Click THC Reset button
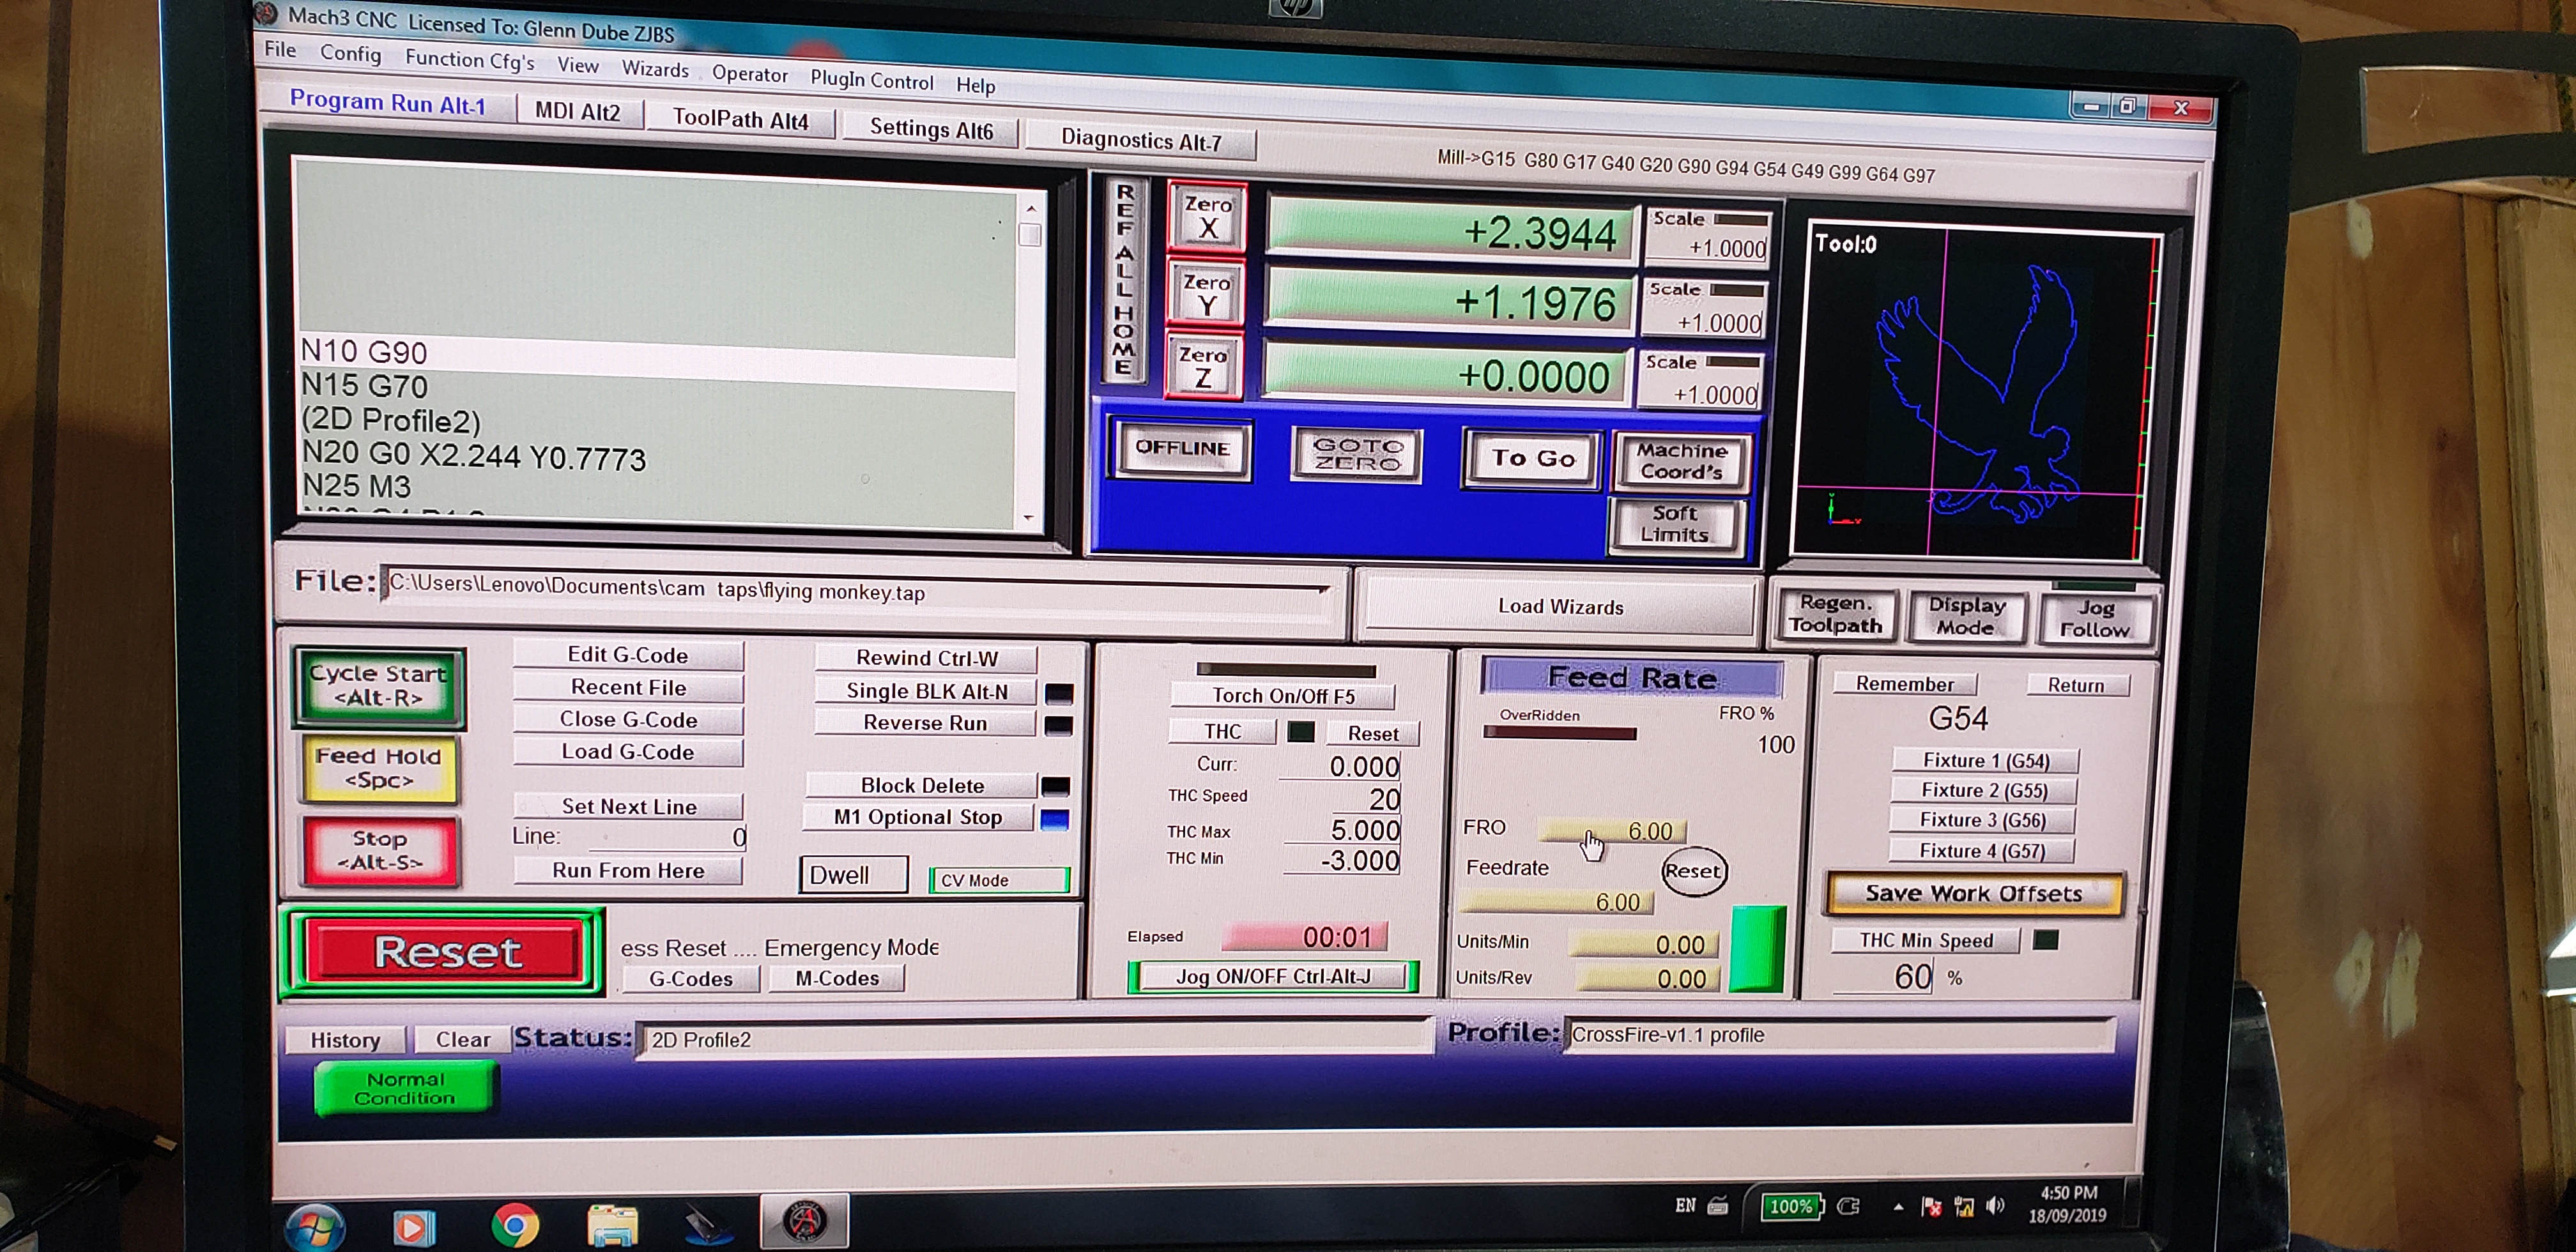Image resolution: width=2576 pixels, height=1252 pixels. click(1373, 733)
